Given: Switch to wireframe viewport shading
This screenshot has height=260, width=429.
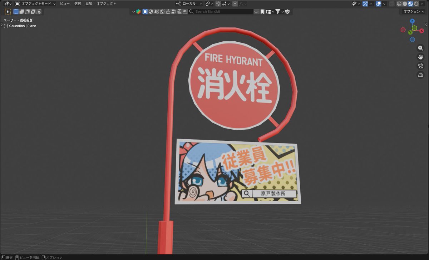Looking at the screenshot, I should pos(399,4).
